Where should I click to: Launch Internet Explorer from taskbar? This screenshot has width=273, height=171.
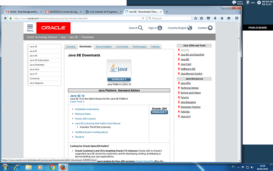[x=17, y=167]
